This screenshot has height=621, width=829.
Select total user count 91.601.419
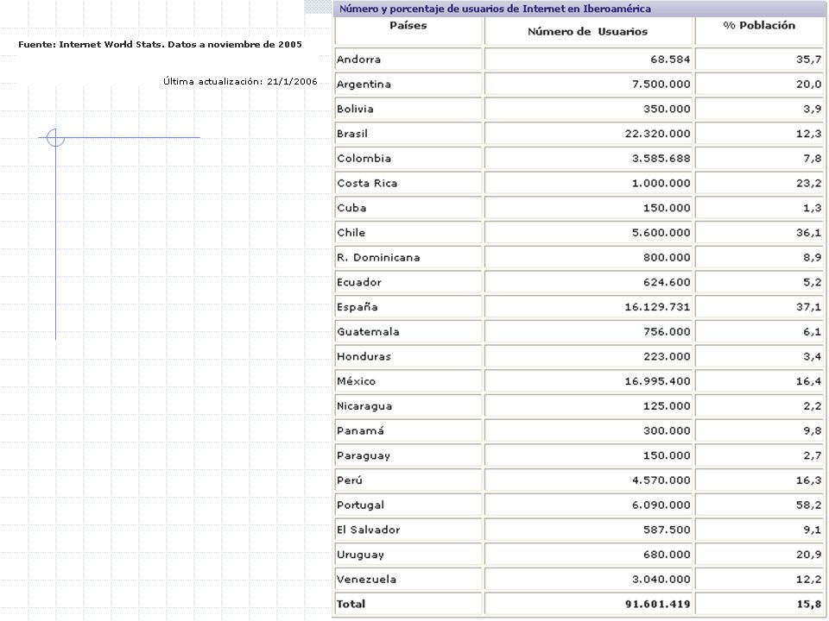658,604
